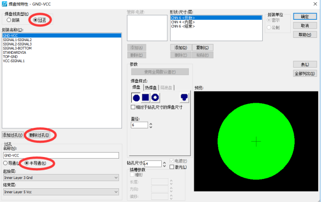Open the 起始层 start layer dropdown
Image resolution: width=321 pixels, height=202 pixels.
(61, 178)
